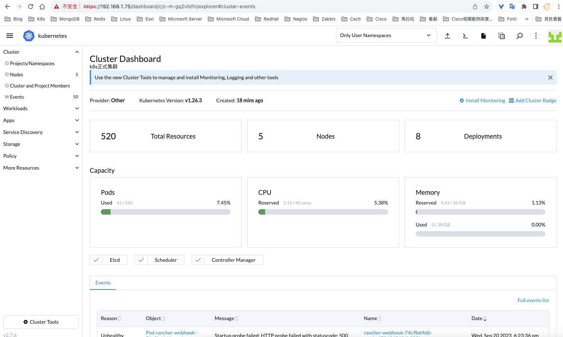This screenshot has height=337, width=563.
Task: Bookmark this page with star icon
Action: [x=487, y=6]
